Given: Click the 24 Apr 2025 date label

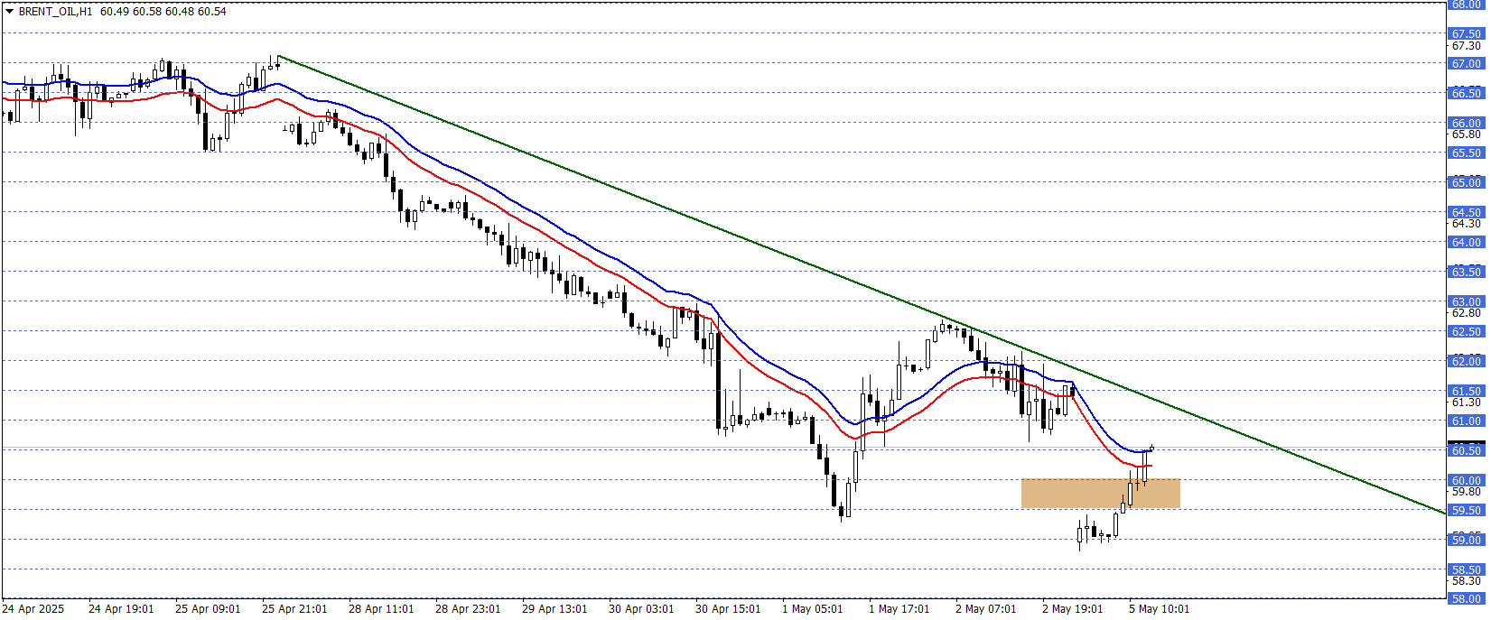Looking at the screenshot, I should click(x=33, y=609).
